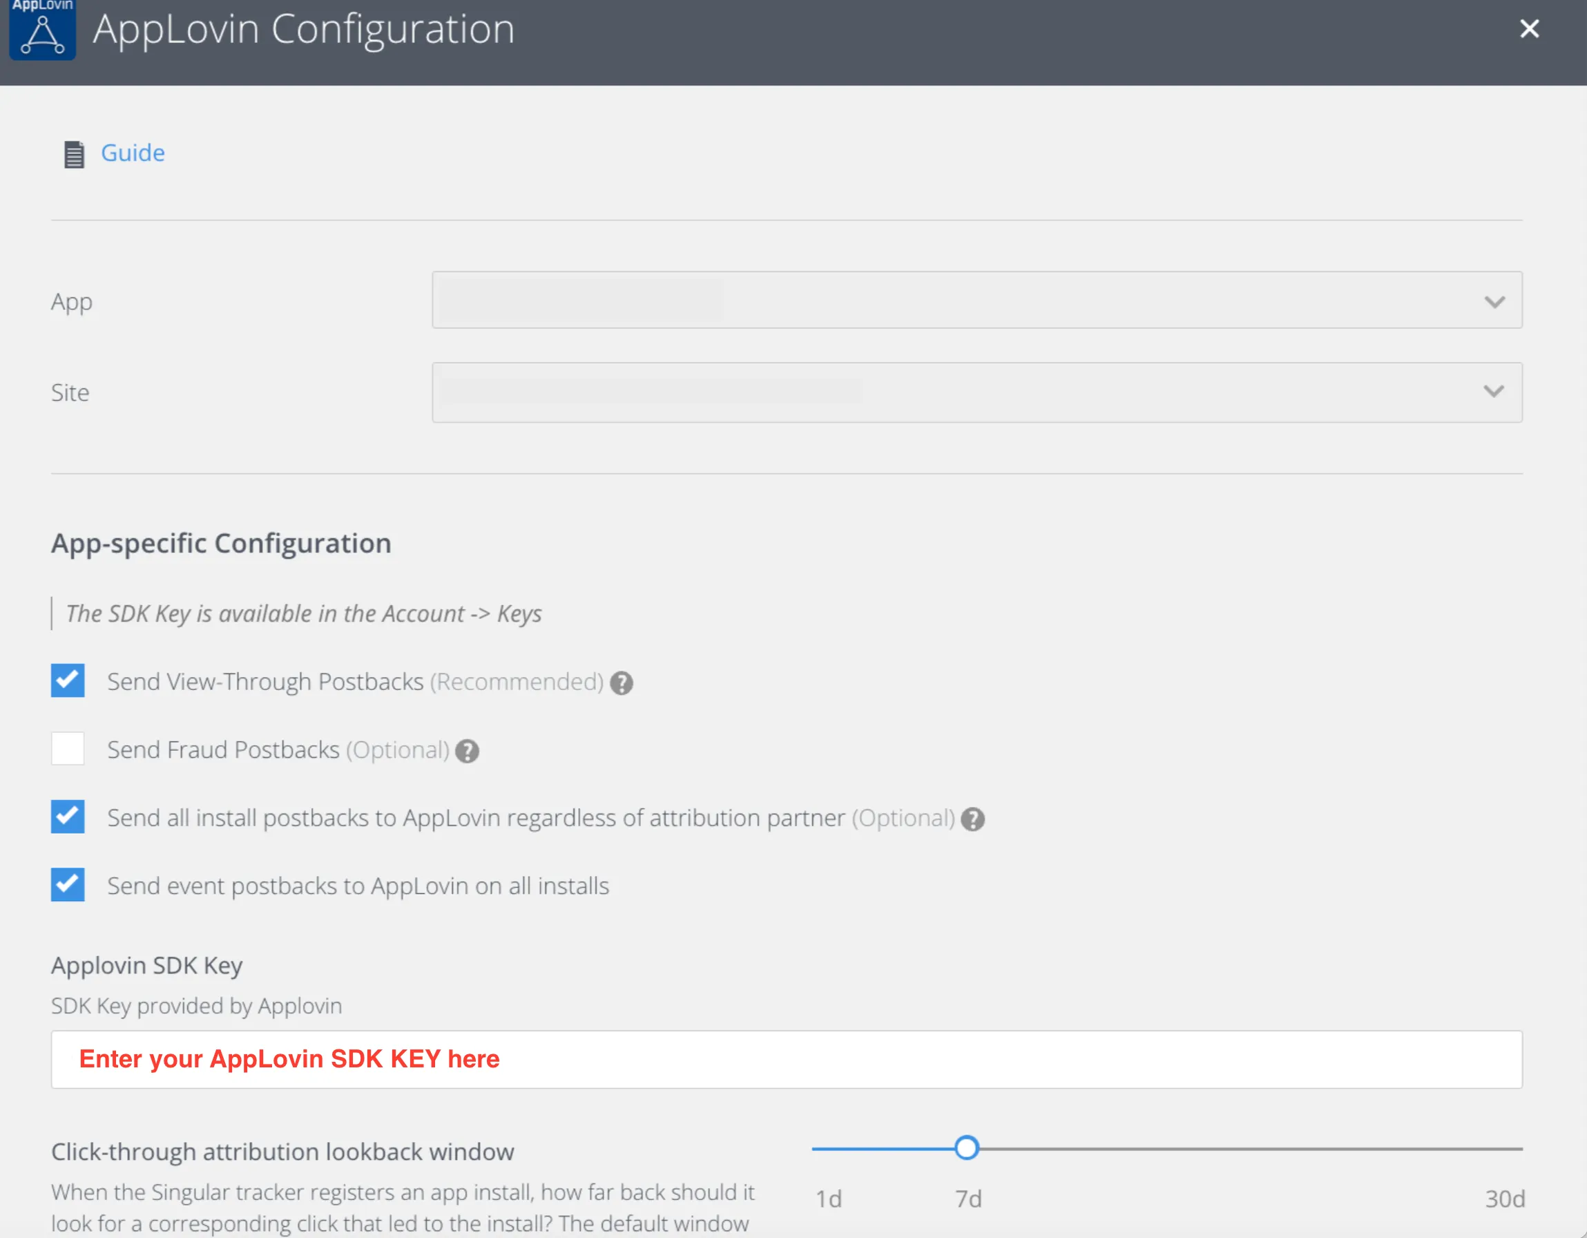Close the AppLovin Configuration dialog
Image resolution: width=1587 pixels, height=1238 pixels.
click(1530, 29)
